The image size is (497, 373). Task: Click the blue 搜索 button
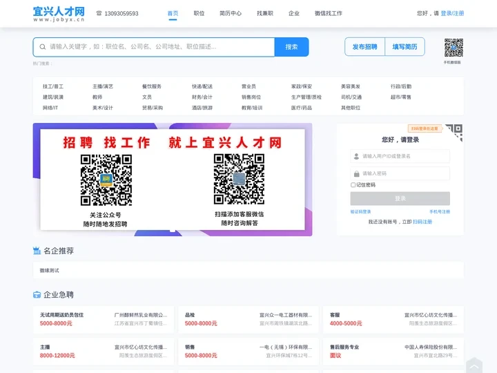pyautogui.click(x=291, y=47)
